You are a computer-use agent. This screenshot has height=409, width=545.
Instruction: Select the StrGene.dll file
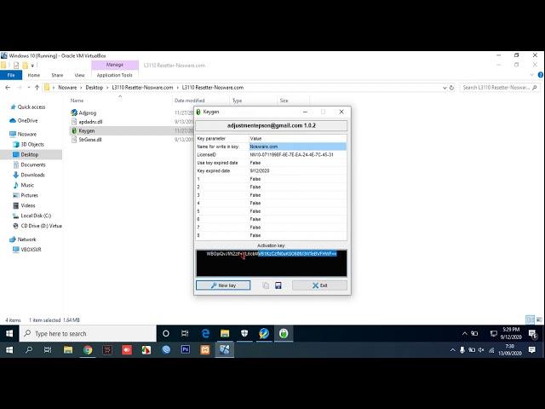click(x=90, y=140)
